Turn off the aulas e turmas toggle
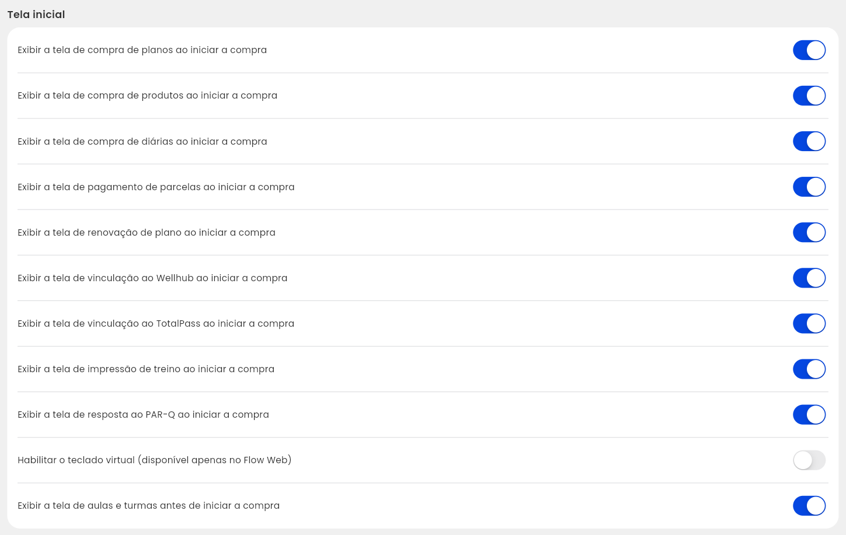Screen dimensions: 846x535 click(809, 505)
